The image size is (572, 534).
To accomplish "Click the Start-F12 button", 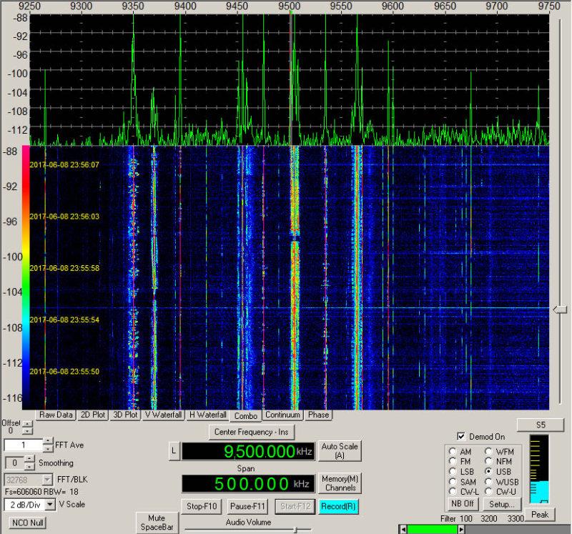I will point(295,506).
